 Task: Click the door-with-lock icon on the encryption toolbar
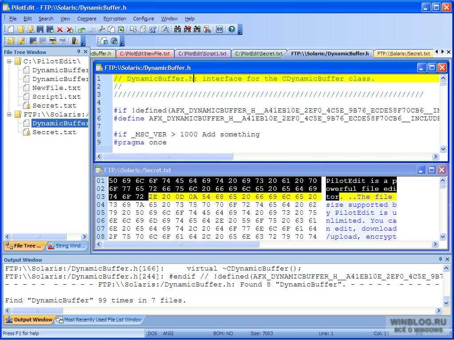click(x=74, y=41)
